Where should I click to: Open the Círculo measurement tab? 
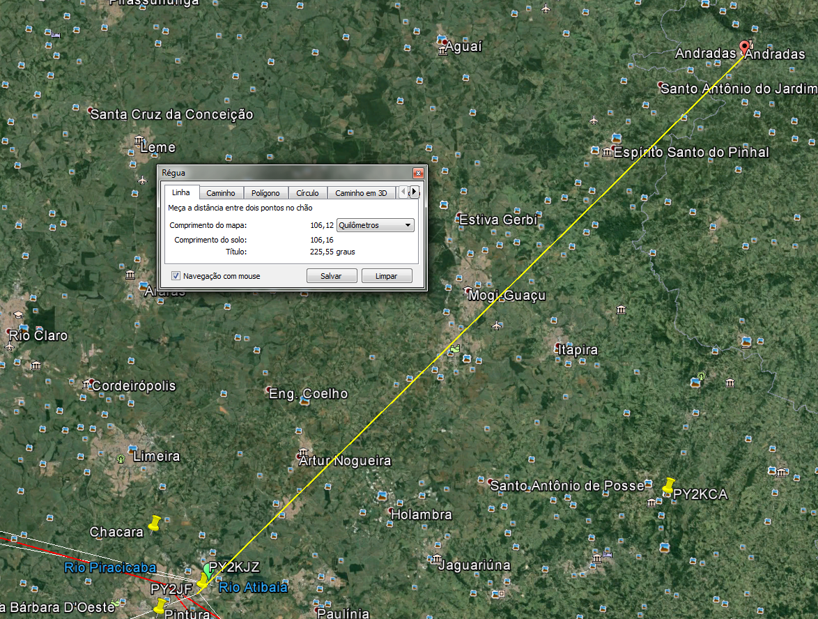click(x=307, y=193)
